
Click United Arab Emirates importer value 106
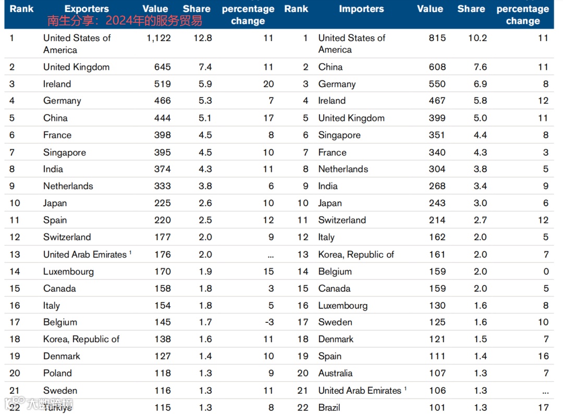pyautogui.click(x=437, y=391)
